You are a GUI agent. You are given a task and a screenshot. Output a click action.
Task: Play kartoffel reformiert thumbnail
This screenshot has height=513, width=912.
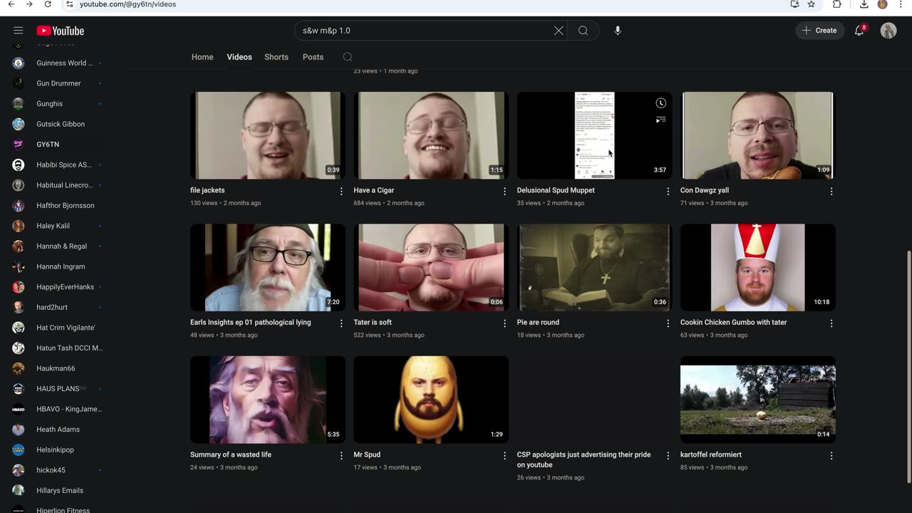point(758,400)
